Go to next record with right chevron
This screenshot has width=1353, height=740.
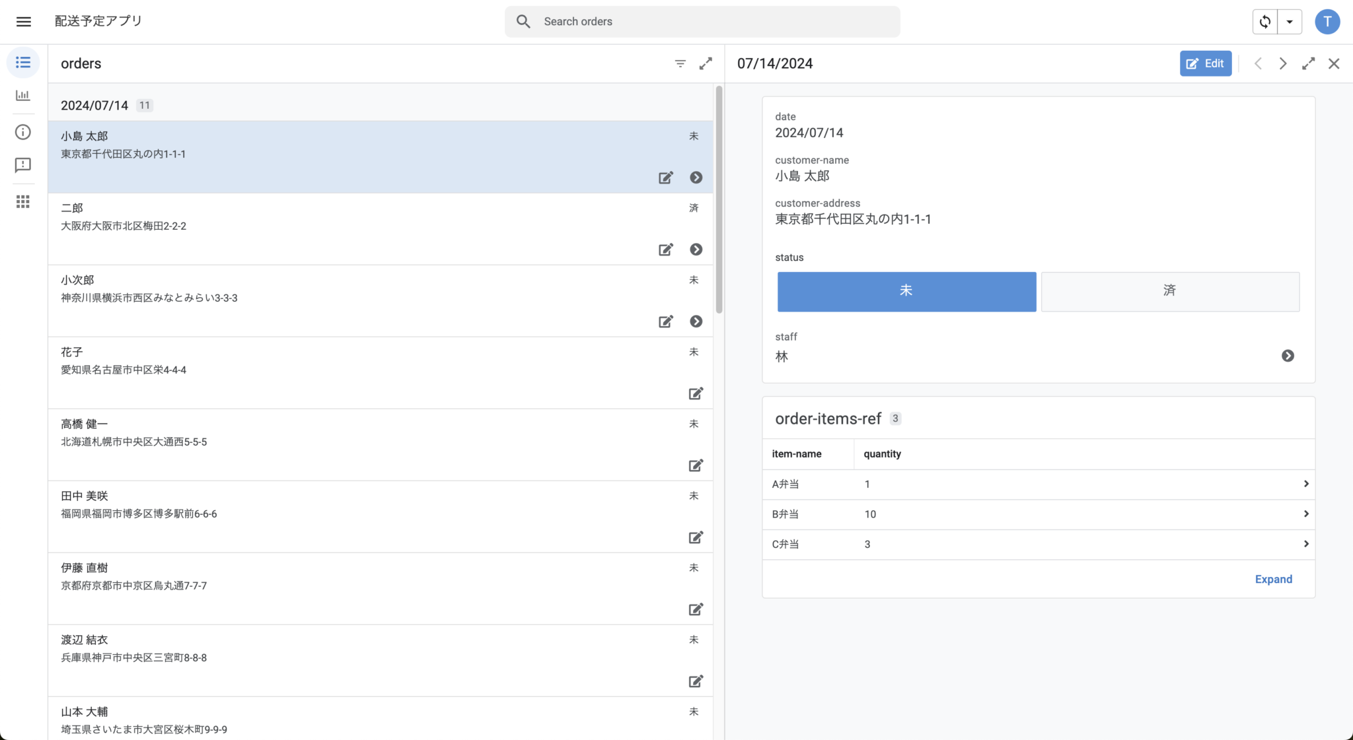(1282, 63)
